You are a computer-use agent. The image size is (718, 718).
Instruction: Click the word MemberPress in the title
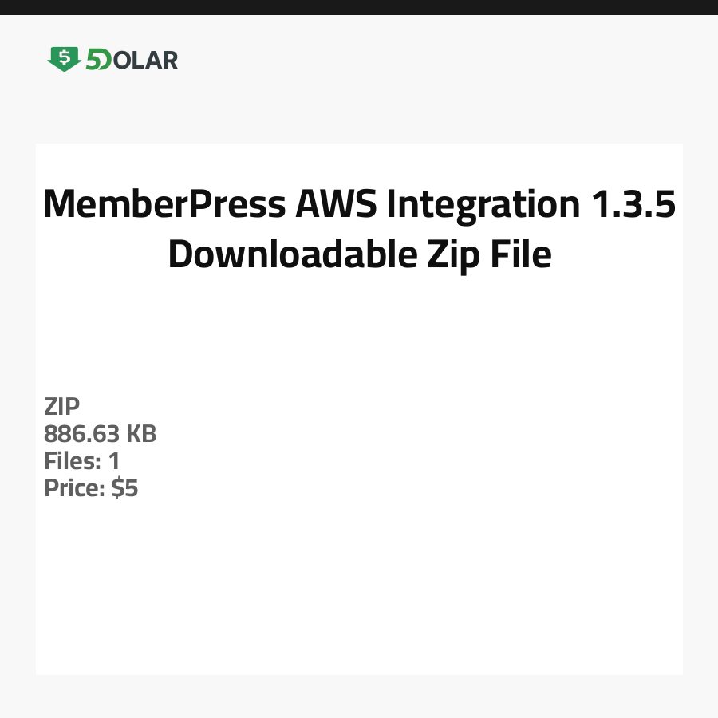click(164, 205)
